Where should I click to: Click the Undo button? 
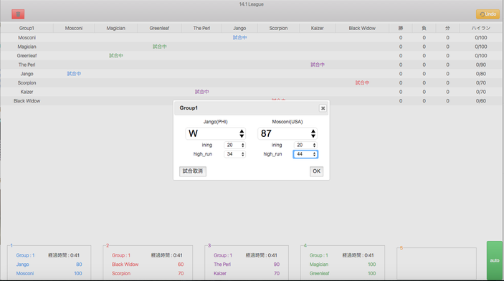[x=488, y=14]
